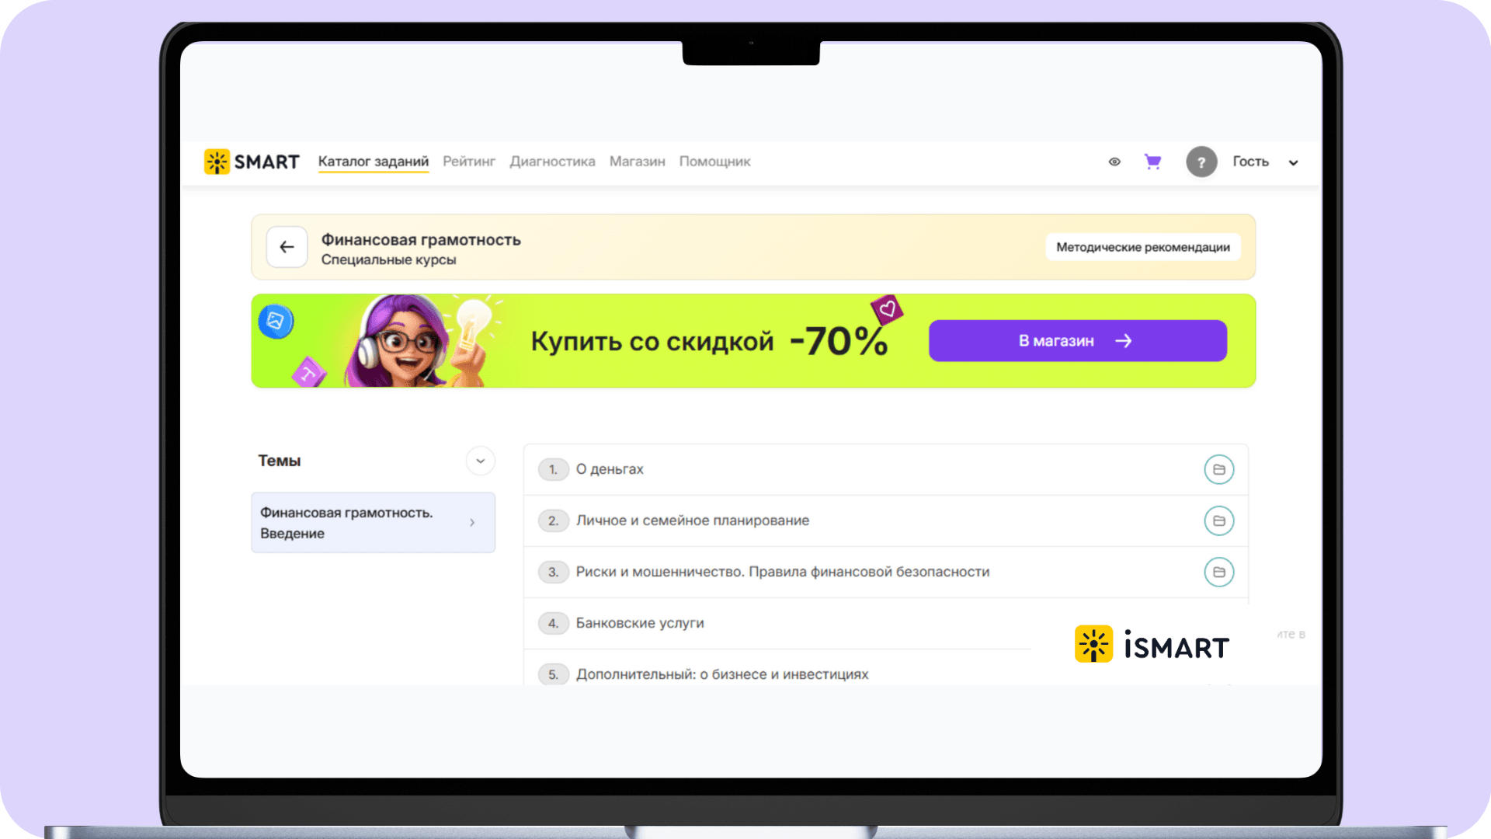Open Методические рекомендации button
This screenshot has height=839, width=1491.
1142,247
